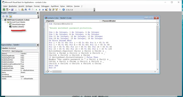Click the EnablePivotTable property row
Screen dimensions: 183x97
pos(20,68)
